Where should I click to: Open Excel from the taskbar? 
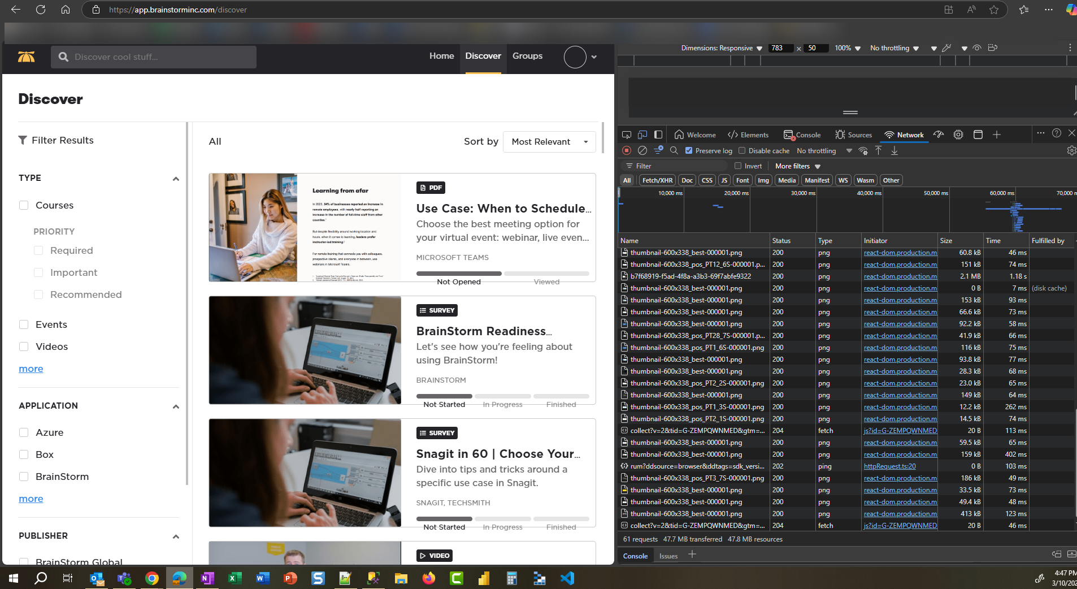234,578
